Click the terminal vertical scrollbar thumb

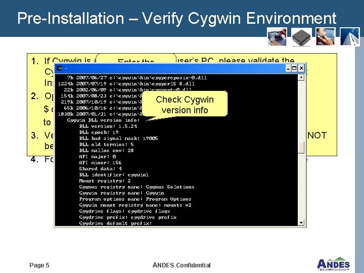click(x=301, y=148)
